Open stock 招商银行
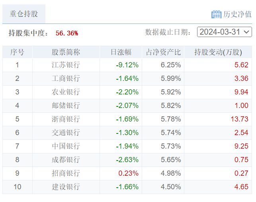 pos(66,173)
